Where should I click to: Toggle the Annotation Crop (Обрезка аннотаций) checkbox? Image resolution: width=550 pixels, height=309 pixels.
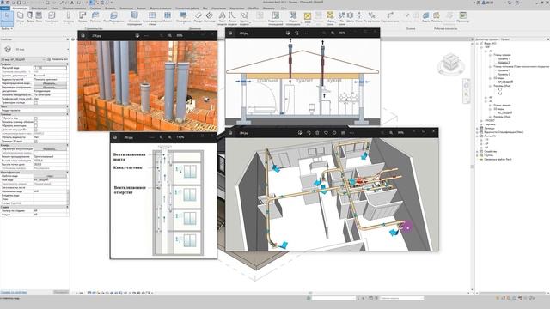click(36, 126)
